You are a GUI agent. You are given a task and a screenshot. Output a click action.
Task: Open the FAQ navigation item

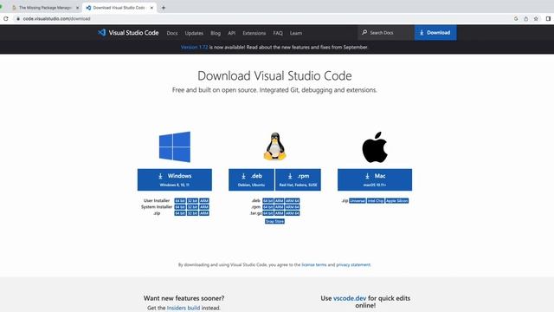tap(278, 33)
